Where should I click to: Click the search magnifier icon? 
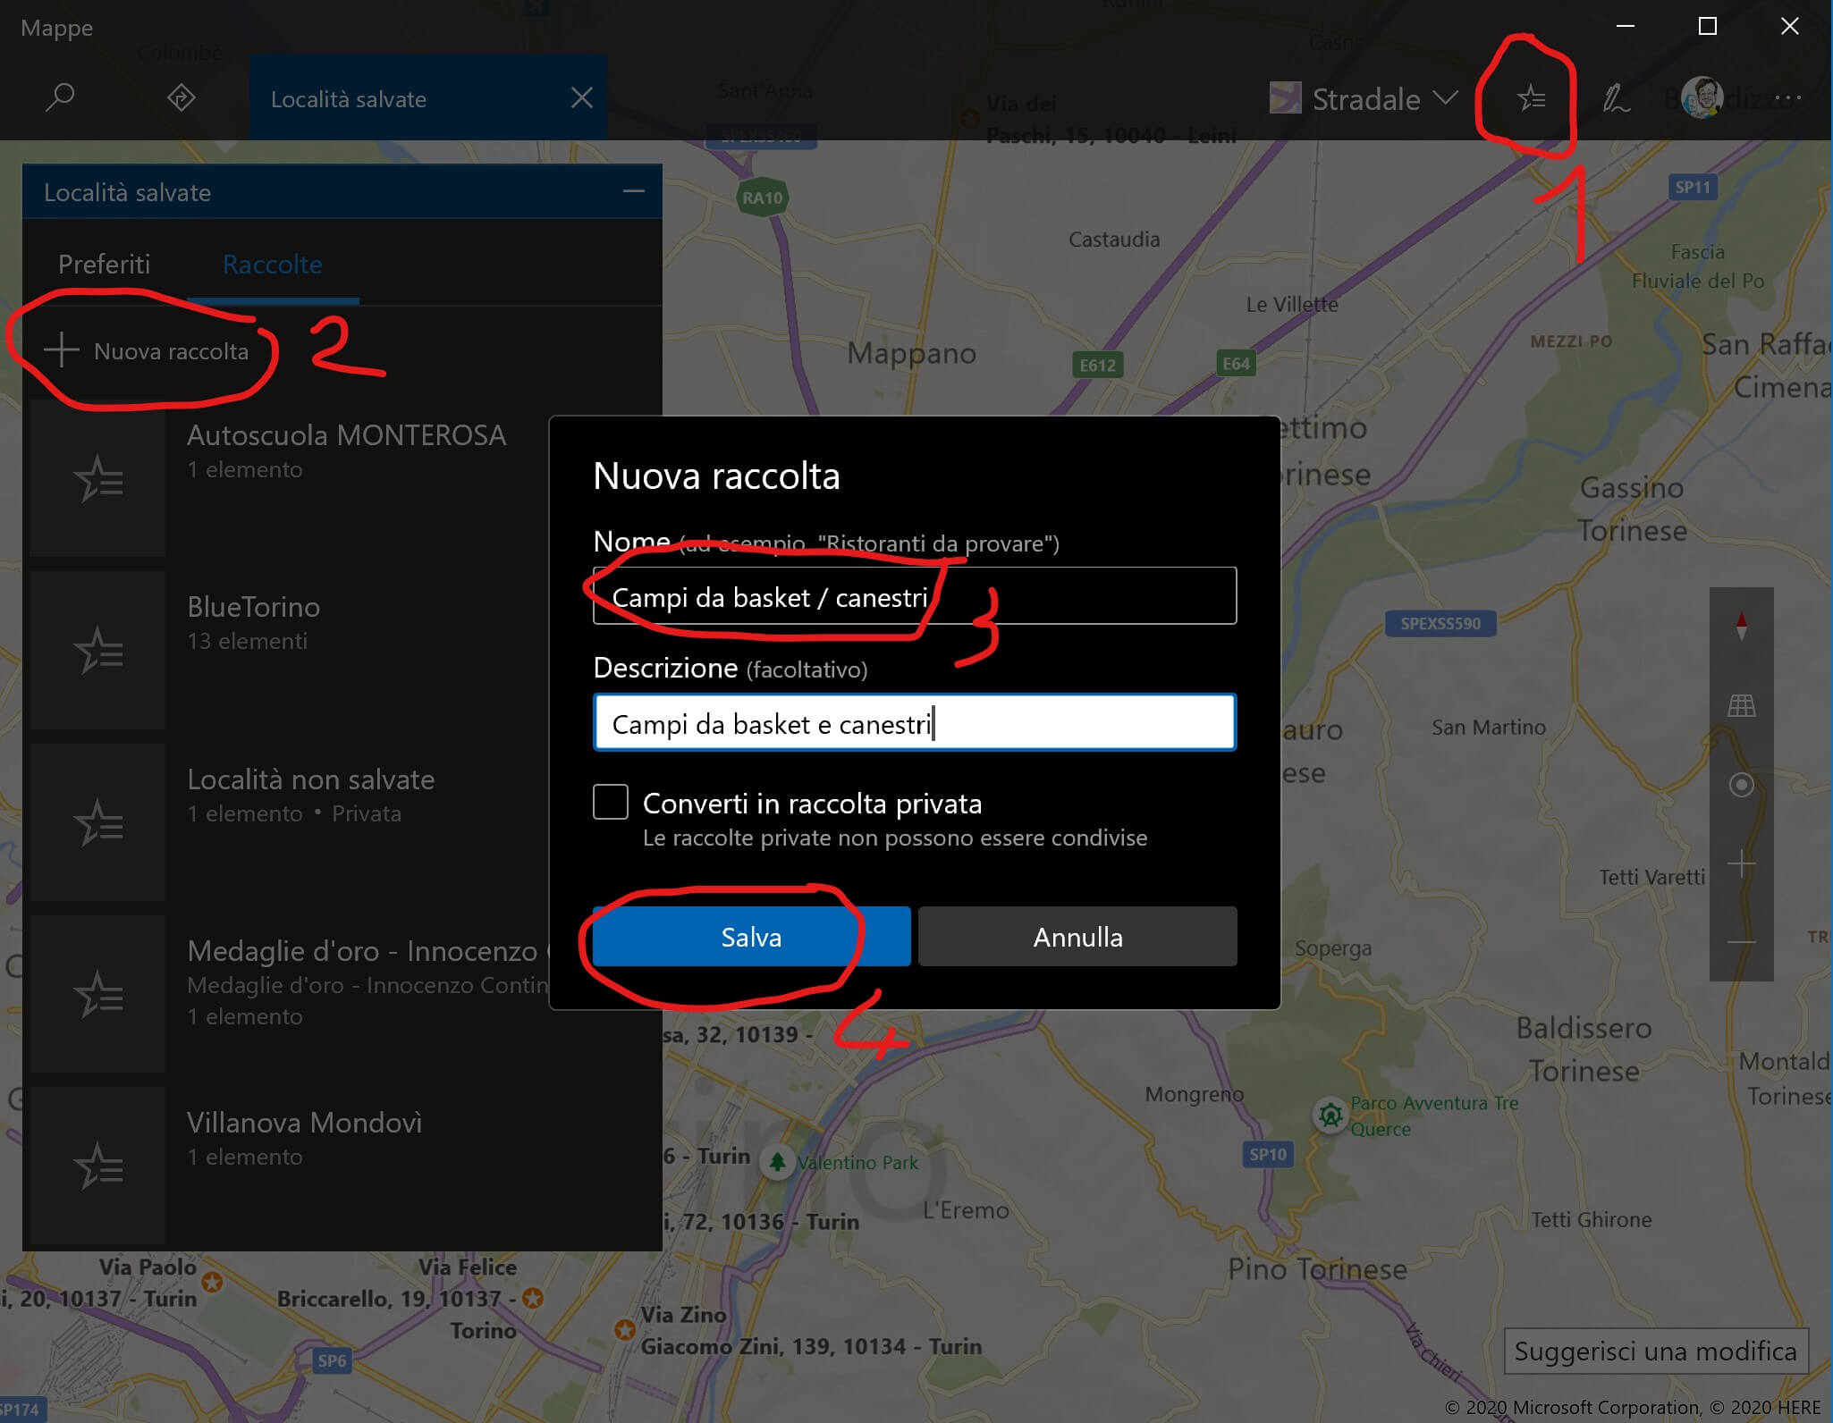[59, 97]
